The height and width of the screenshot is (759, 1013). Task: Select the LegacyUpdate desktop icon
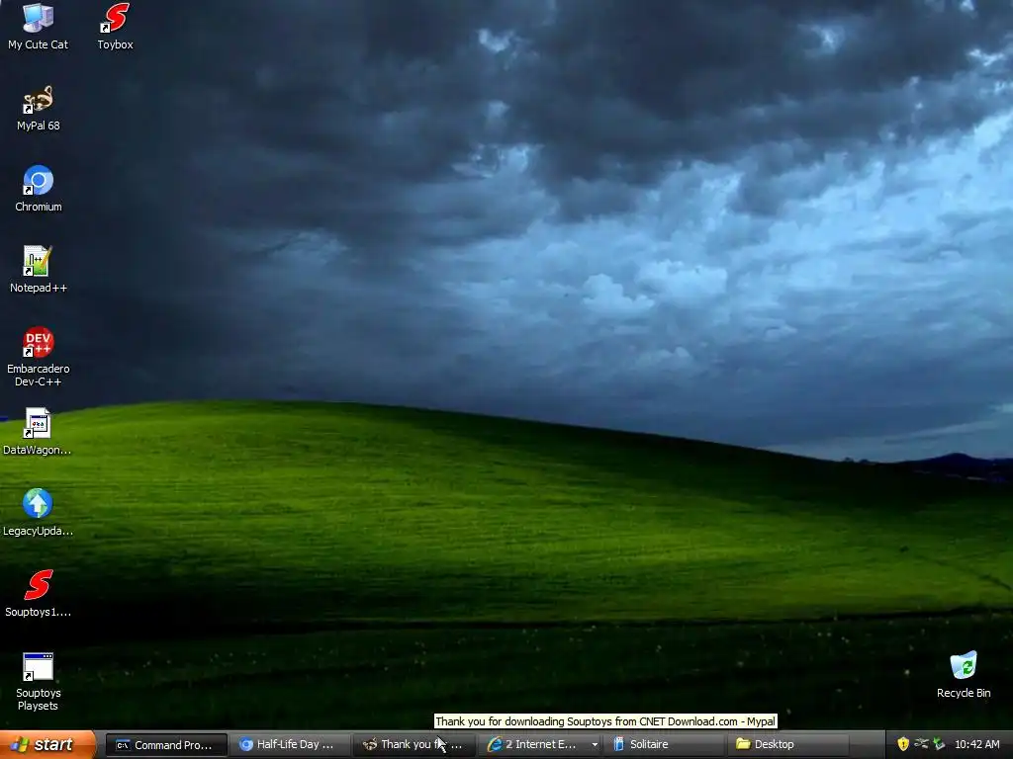(38, 513)
